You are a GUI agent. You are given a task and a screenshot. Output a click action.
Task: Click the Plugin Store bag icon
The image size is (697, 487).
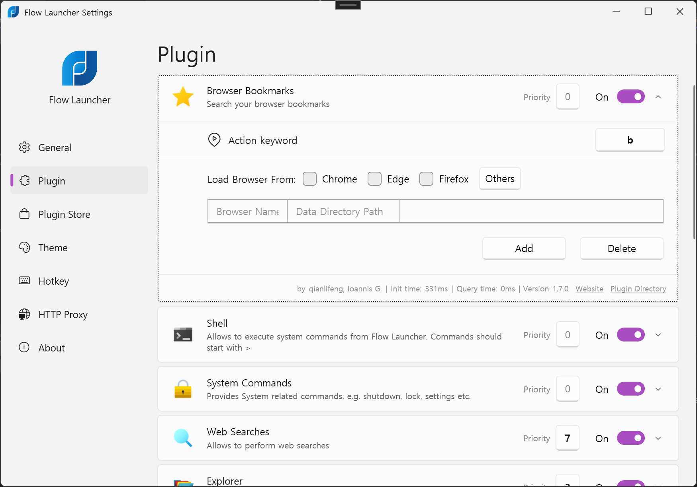pyautogui.click(x=24, y=214)
